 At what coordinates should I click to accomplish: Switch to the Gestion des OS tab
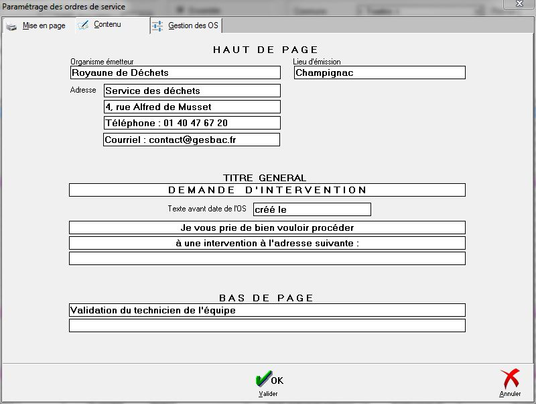[186, 26]
